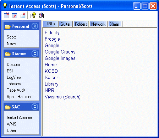
Task: Open the Home link
Action: click(51, 65)
